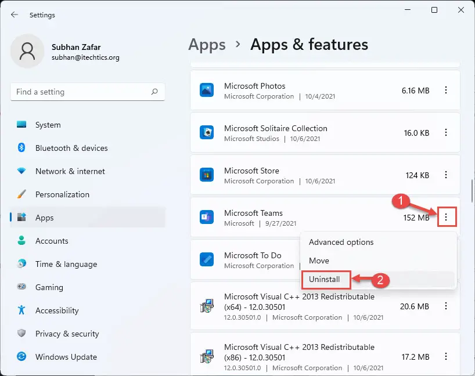Click the Subhan Zafar account name
The width and height of the screenshot is (475, 376).
76,47
